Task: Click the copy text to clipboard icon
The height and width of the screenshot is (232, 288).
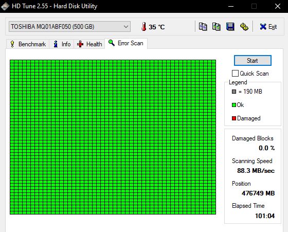Action: (x=203, y=27)
